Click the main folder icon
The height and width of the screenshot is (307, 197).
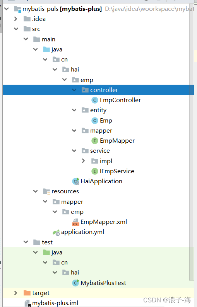[x=37, y=39]
